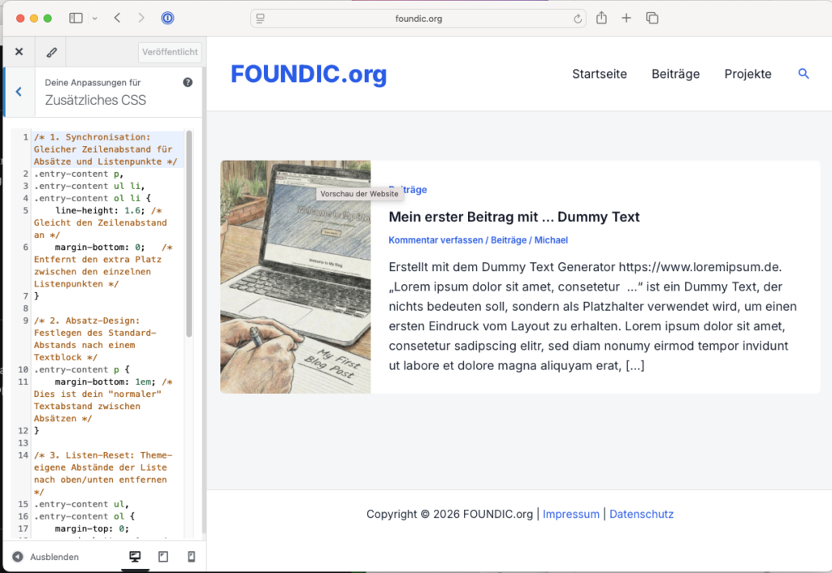This screenshot has width=832, height=573.
Task: Open a new Safari tab
Action: point(626,18)
